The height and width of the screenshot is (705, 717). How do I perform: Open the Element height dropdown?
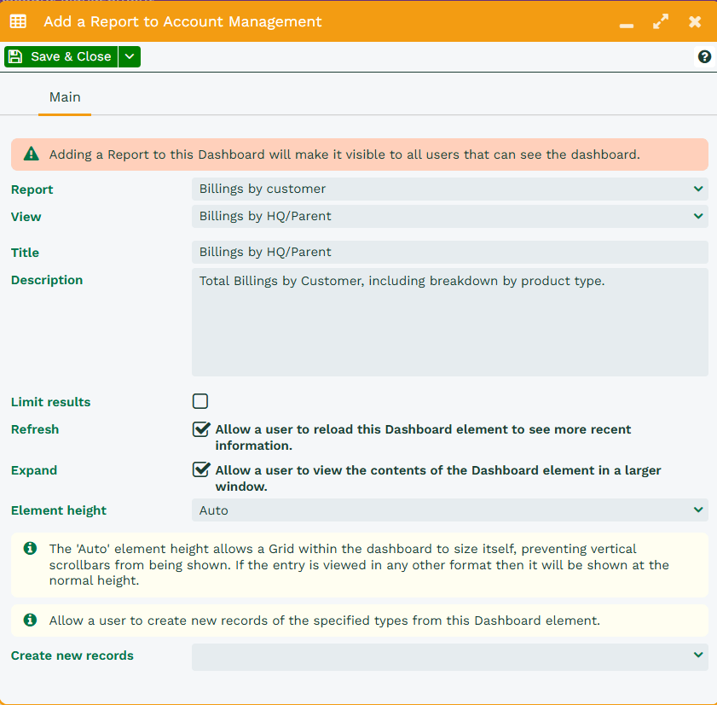click(x=449, y=510)
